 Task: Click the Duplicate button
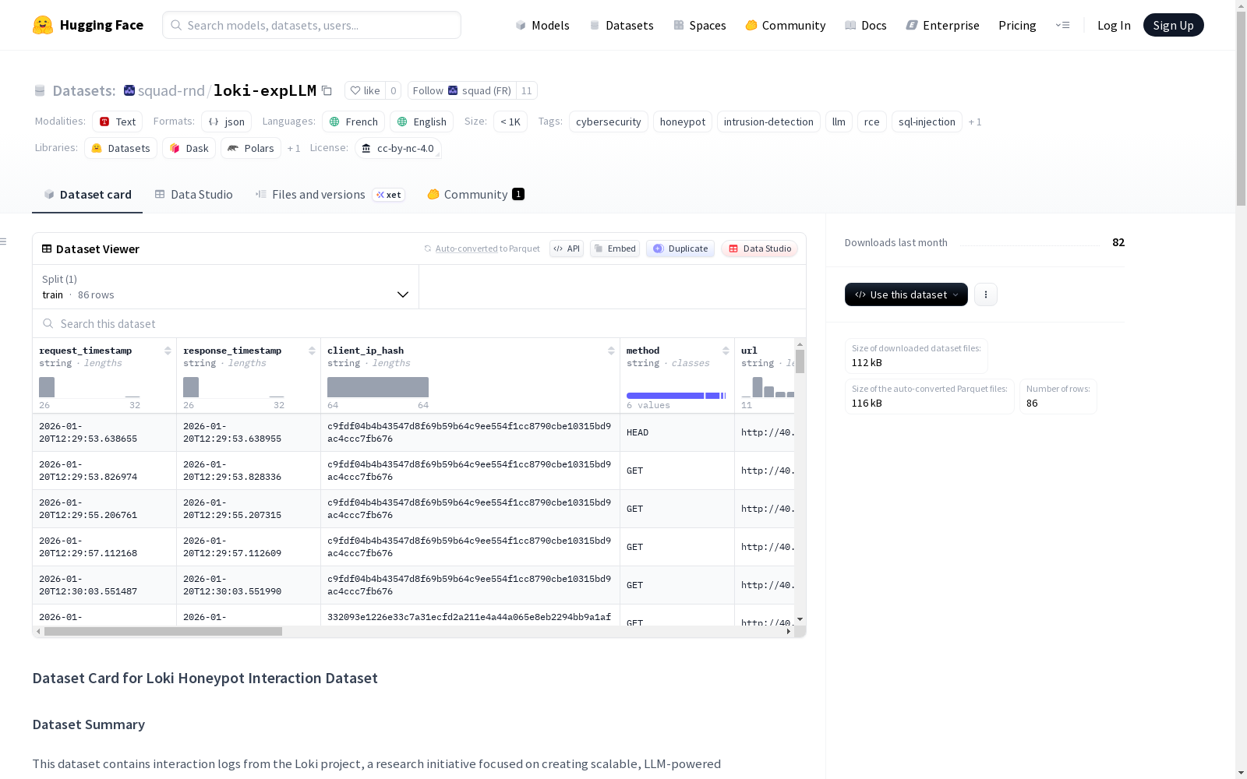pos(680,249)
